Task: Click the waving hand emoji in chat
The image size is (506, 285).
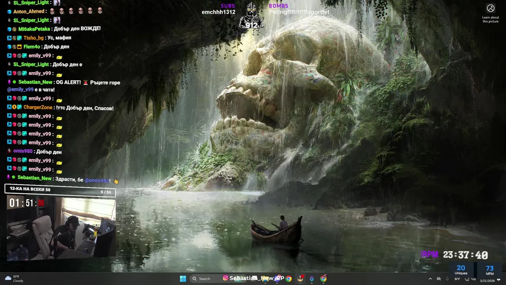Action: (116, 181)
